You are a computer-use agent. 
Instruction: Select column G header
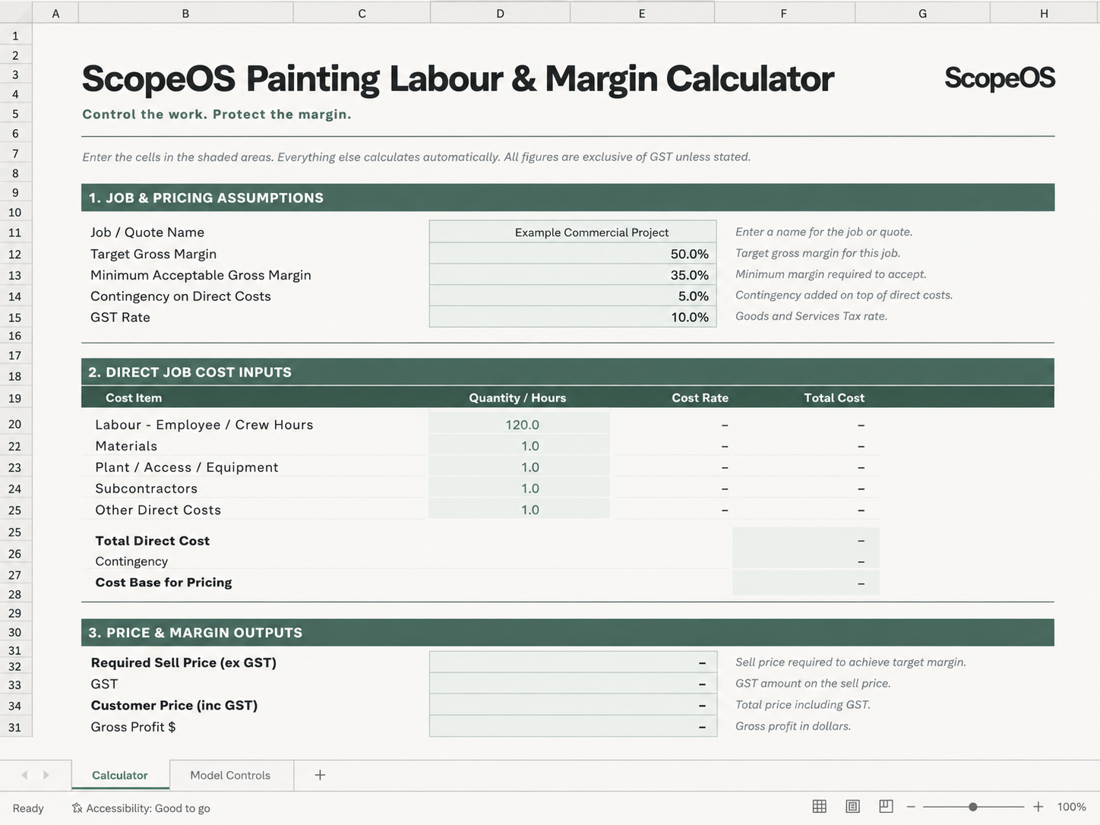[922, 13]
